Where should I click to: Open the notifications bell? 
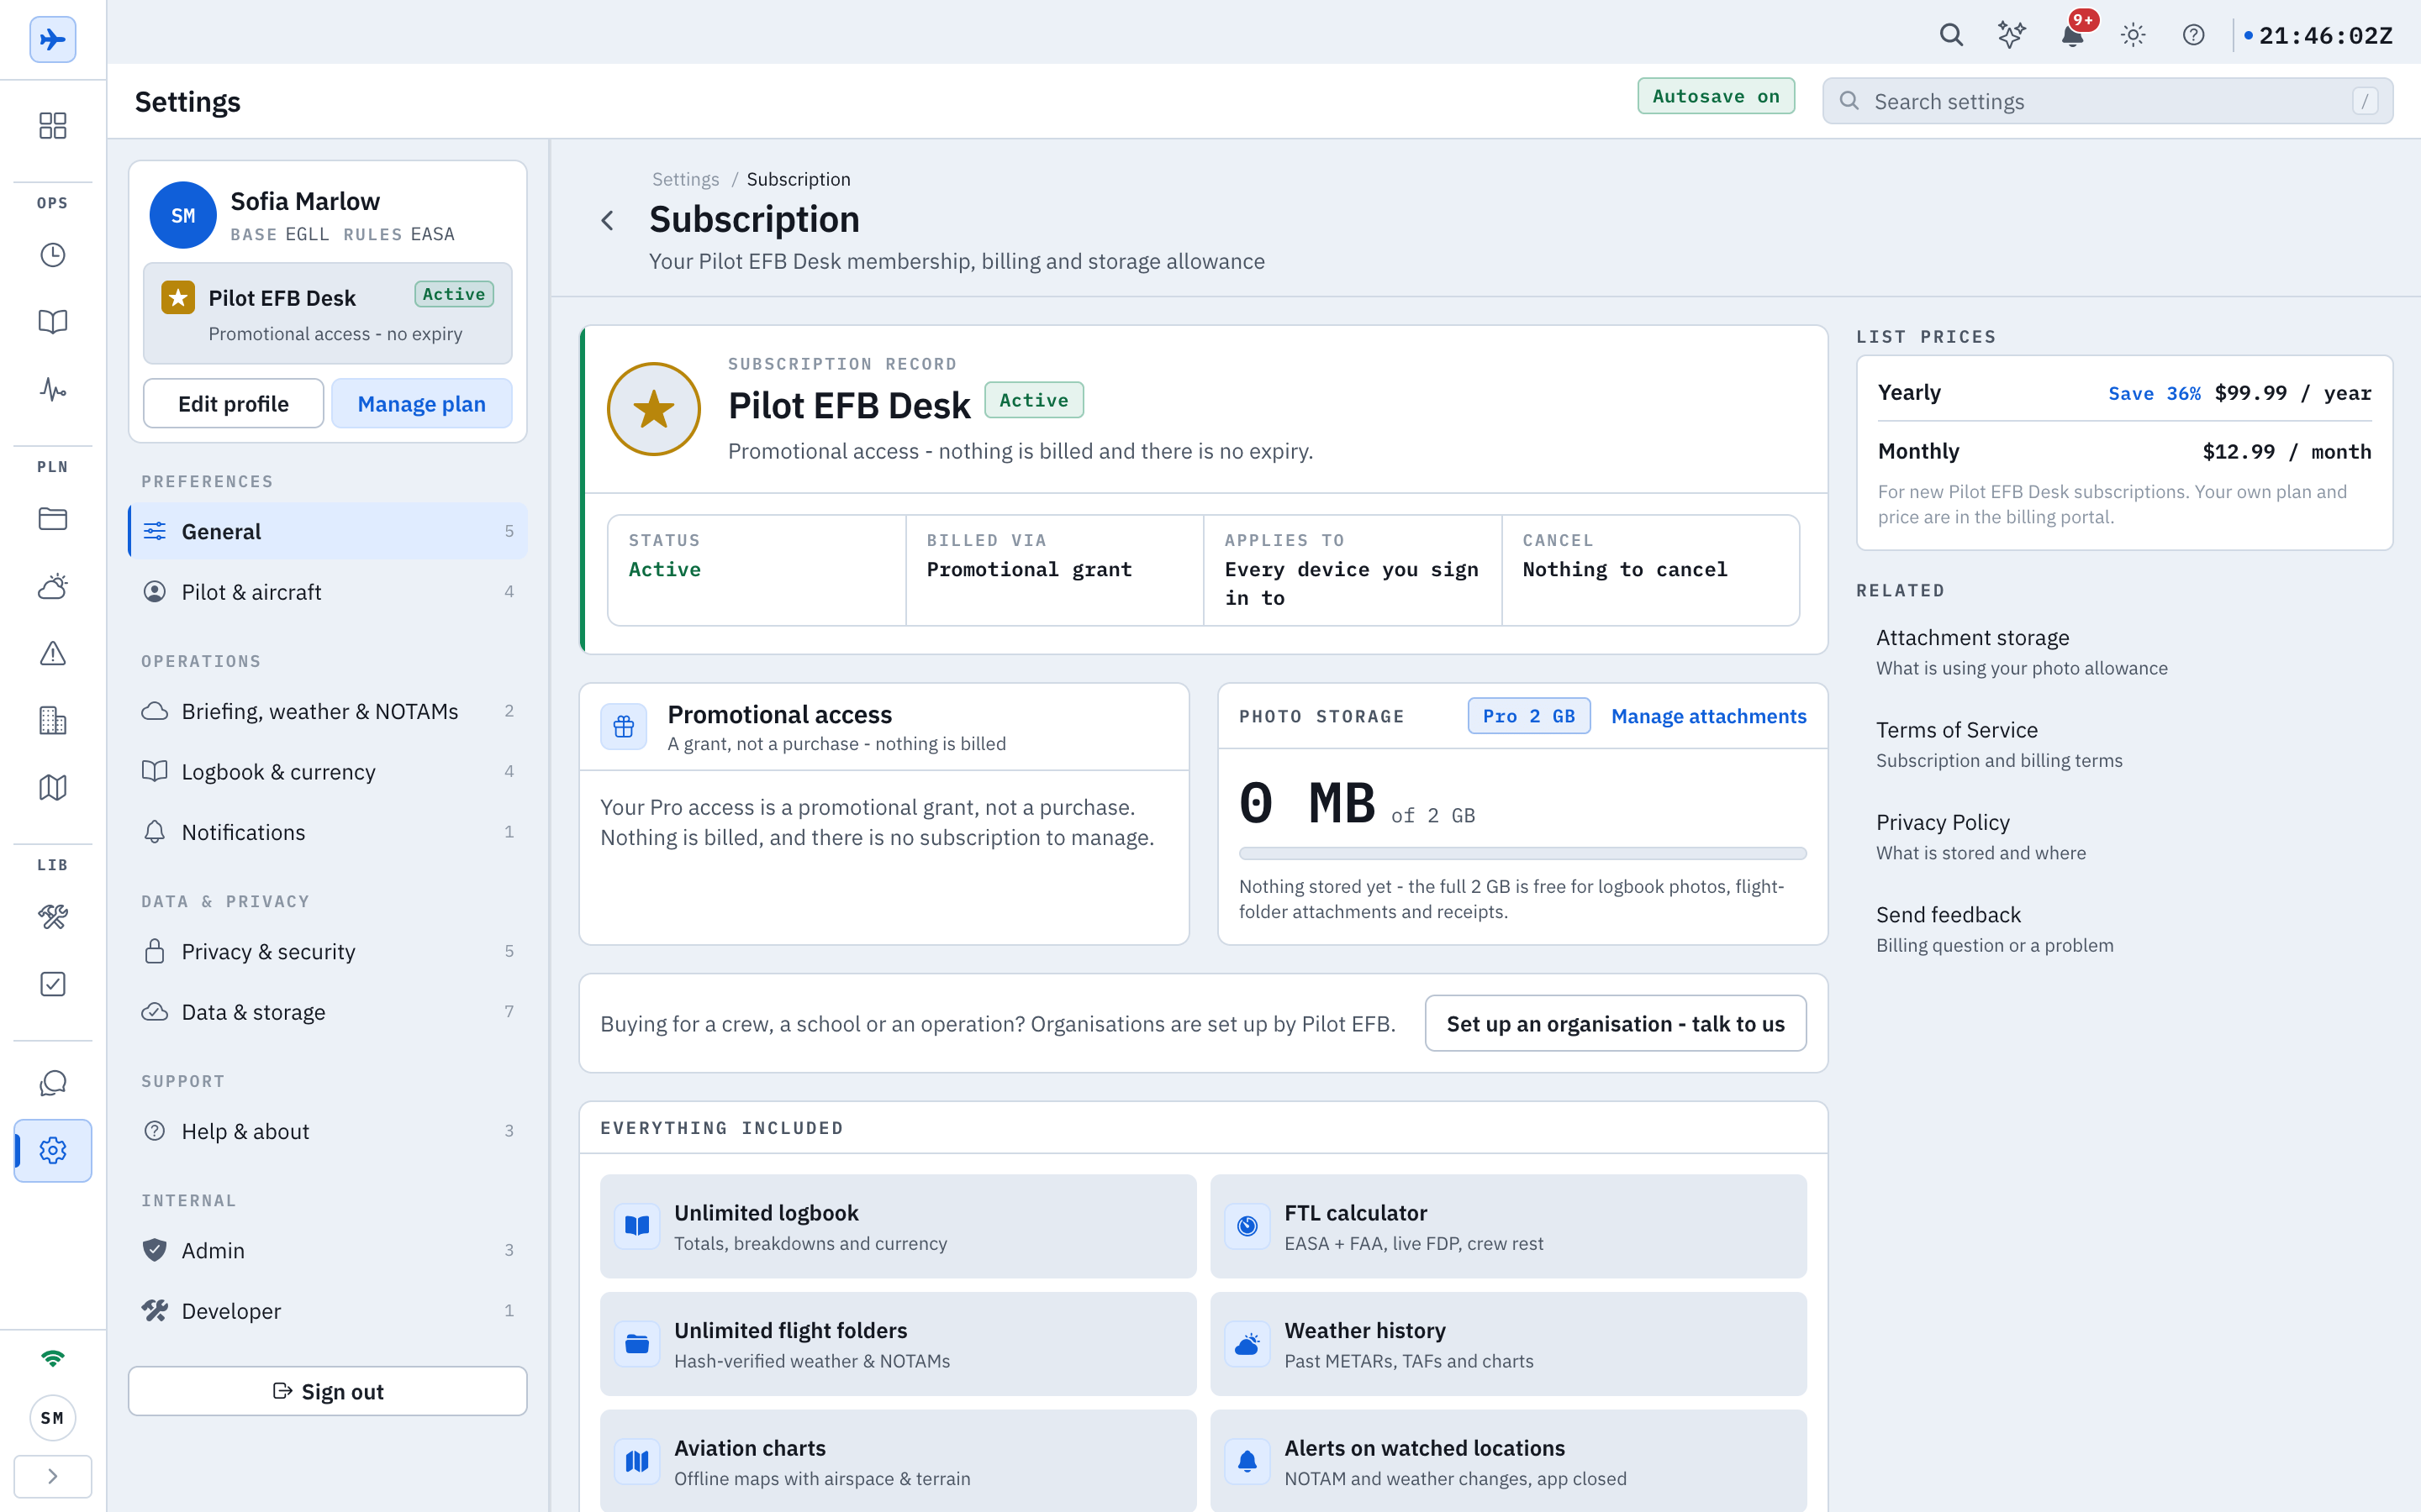tap(2072, 36)
